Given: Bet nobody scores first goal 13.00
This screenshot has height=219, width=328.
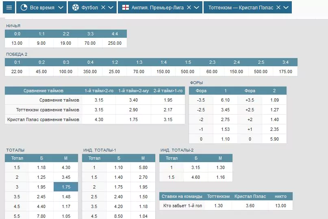Looking at the screenshot, I should pyautogui.click(x=280, y=206).
